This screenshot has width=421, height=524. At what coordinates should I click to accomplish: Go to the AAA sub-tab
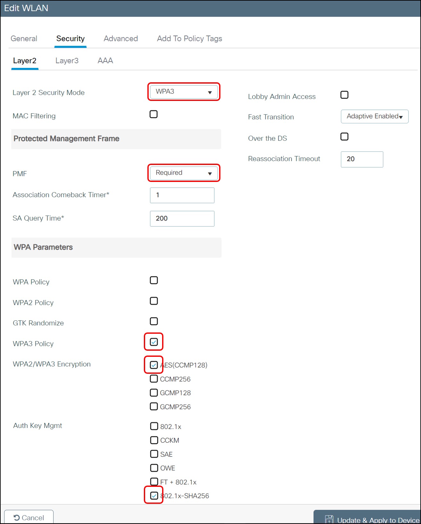click(x=105, y=61)
